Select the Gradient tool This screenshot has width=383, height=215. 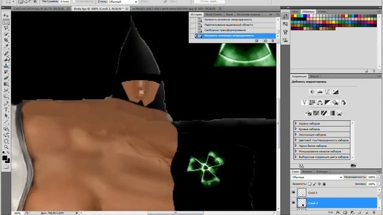pyautogui.click(x=6, y=84)
